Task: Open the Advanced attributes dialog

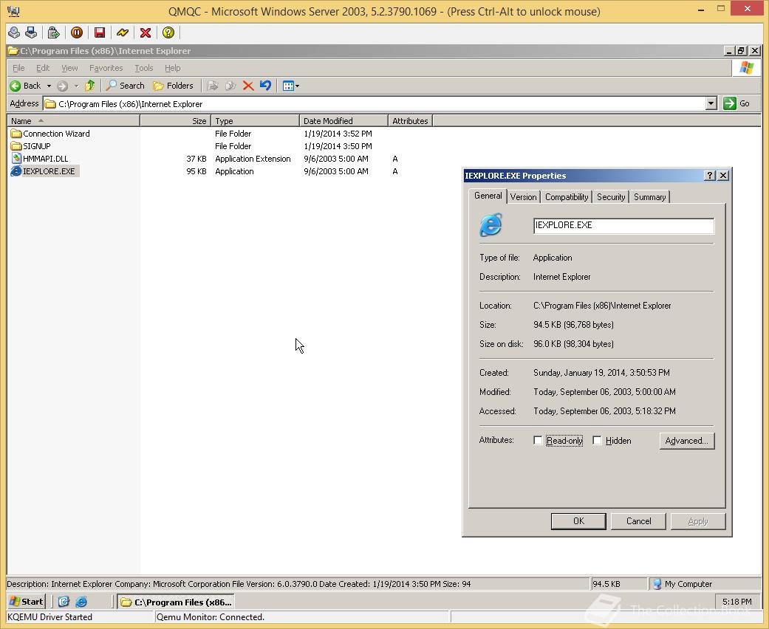Action: [686, 441]
